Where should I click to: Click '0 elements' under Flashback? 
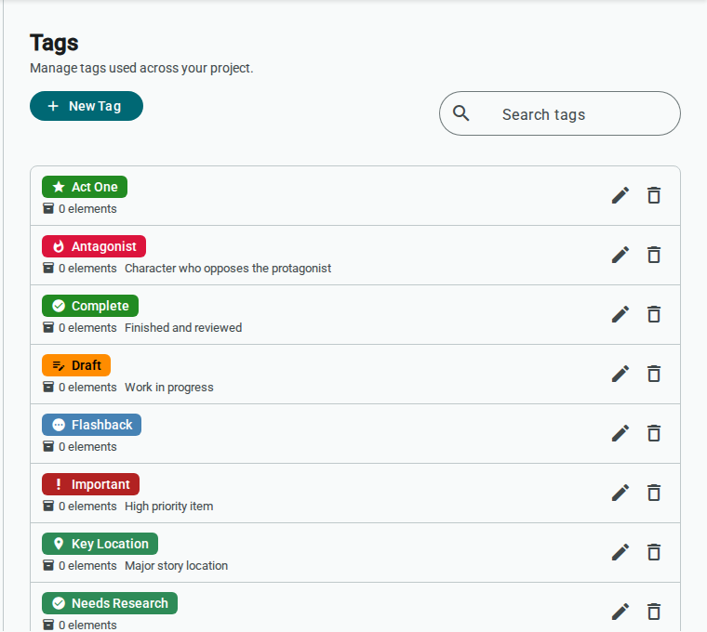click(x=87, y=447)
